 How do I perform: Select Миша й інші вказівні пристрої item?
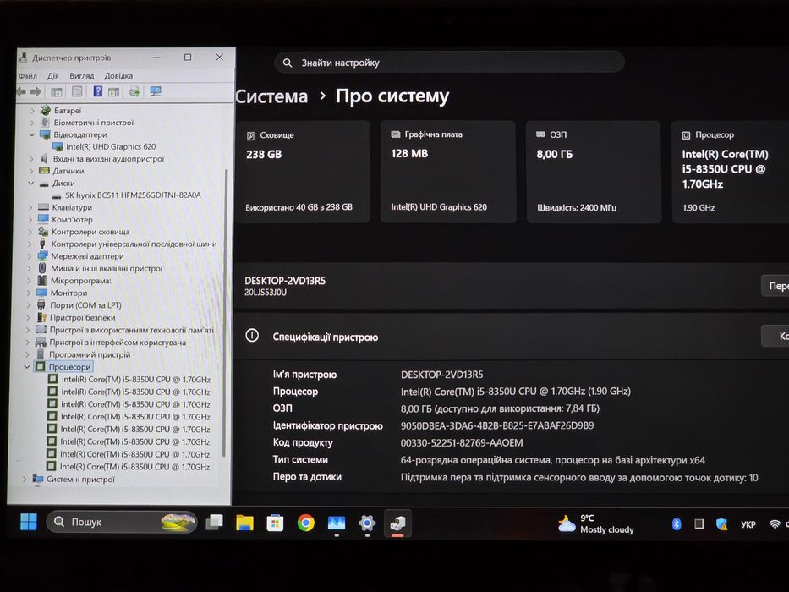[107, 268]
